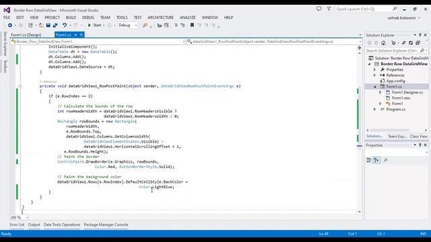Screen dimensions: 431x242
Task: Expand the Form1.Designer.cs node
Action: tap(380, 93)
